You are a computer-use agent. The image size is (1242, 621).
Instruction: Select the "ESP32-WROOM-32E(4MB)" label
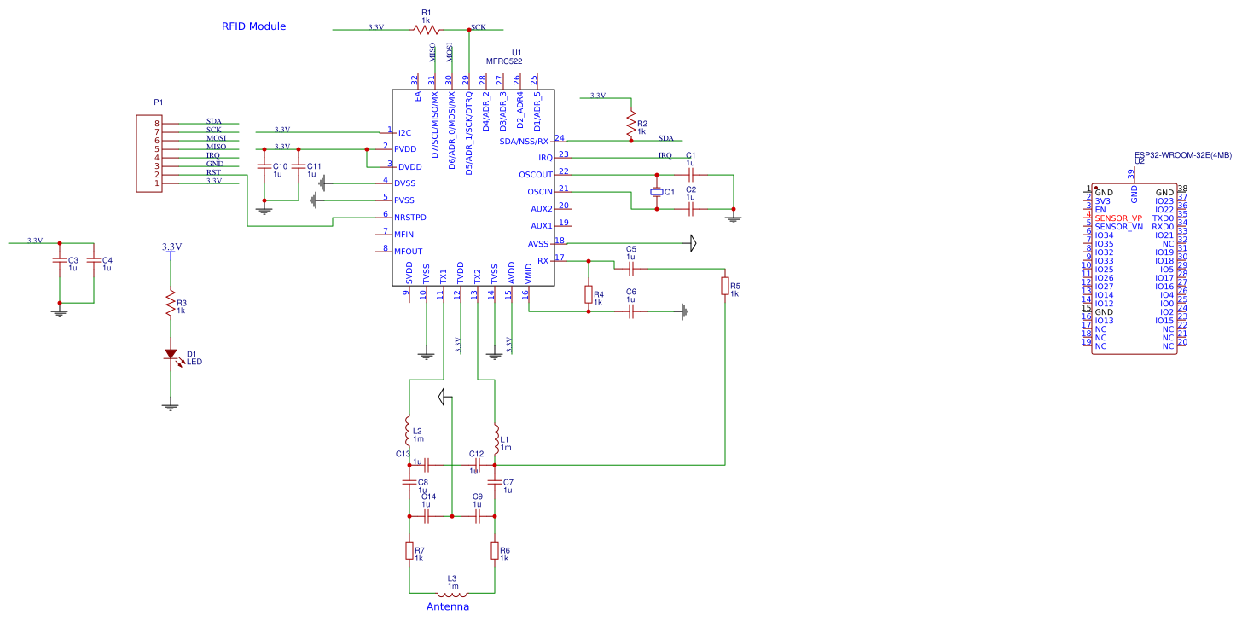coord(1182,155)
